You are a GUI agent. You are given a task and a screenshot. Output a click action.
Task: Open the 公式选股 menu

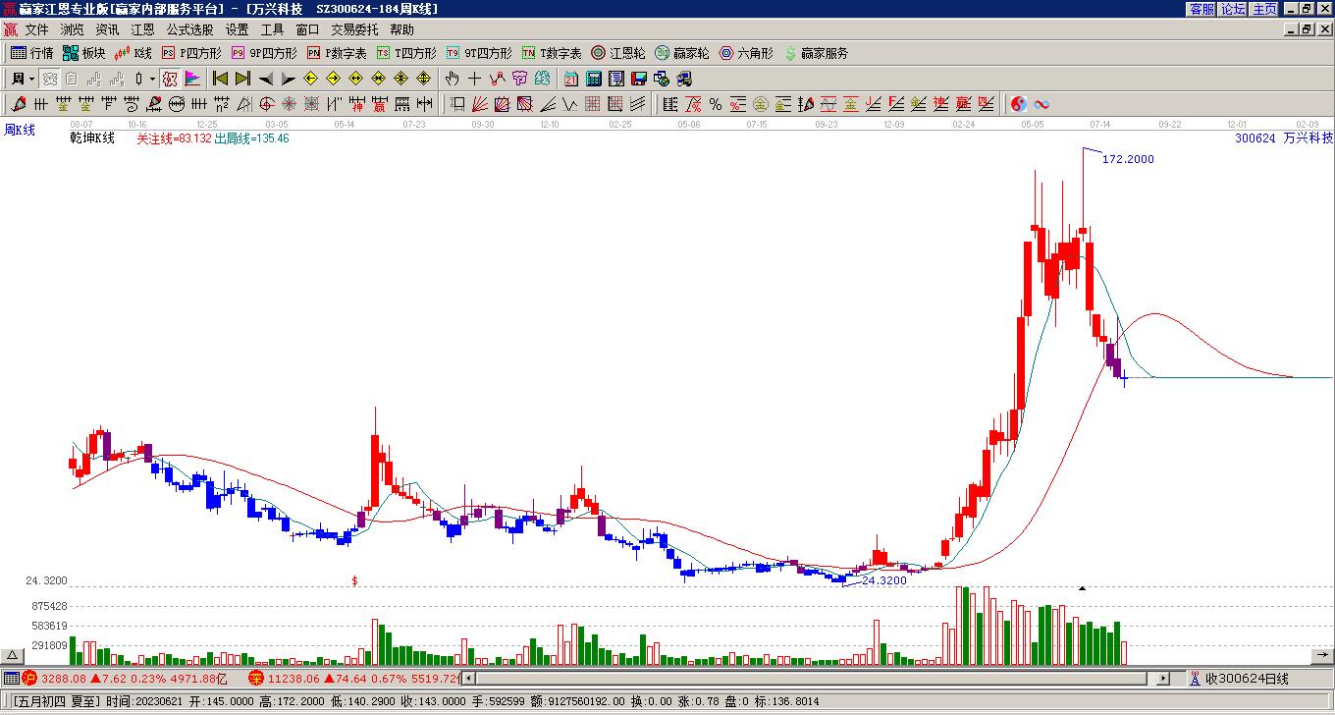[x=189, y=29]
